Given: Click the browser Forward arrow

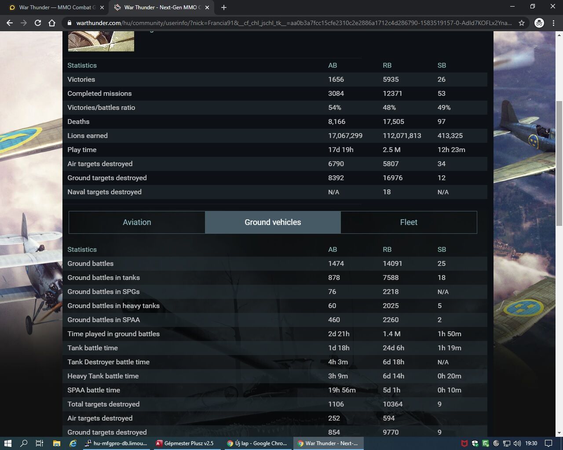Looking at the screenshot, I should click(24, 23).
